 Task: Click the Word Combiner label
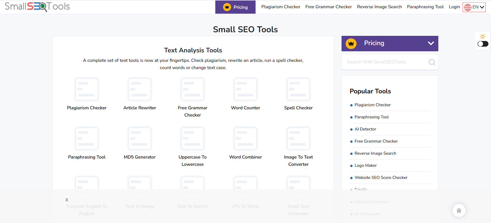[x=245, y=157]
